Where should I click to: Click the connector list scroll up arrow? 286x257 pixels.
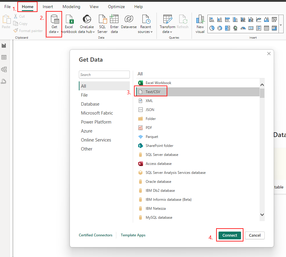coord(262,85)
